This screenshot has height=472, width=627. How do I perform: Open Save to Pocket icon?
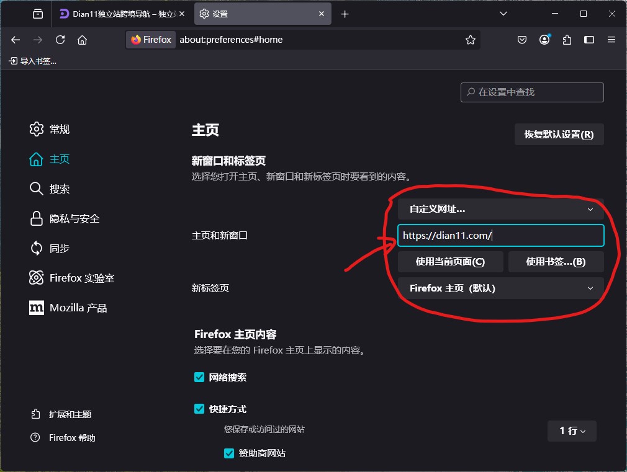pos(522,40)
